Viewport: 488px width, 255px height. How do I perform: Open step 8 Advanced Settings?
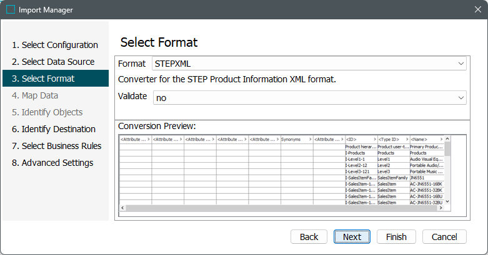[x=52, y=163]
